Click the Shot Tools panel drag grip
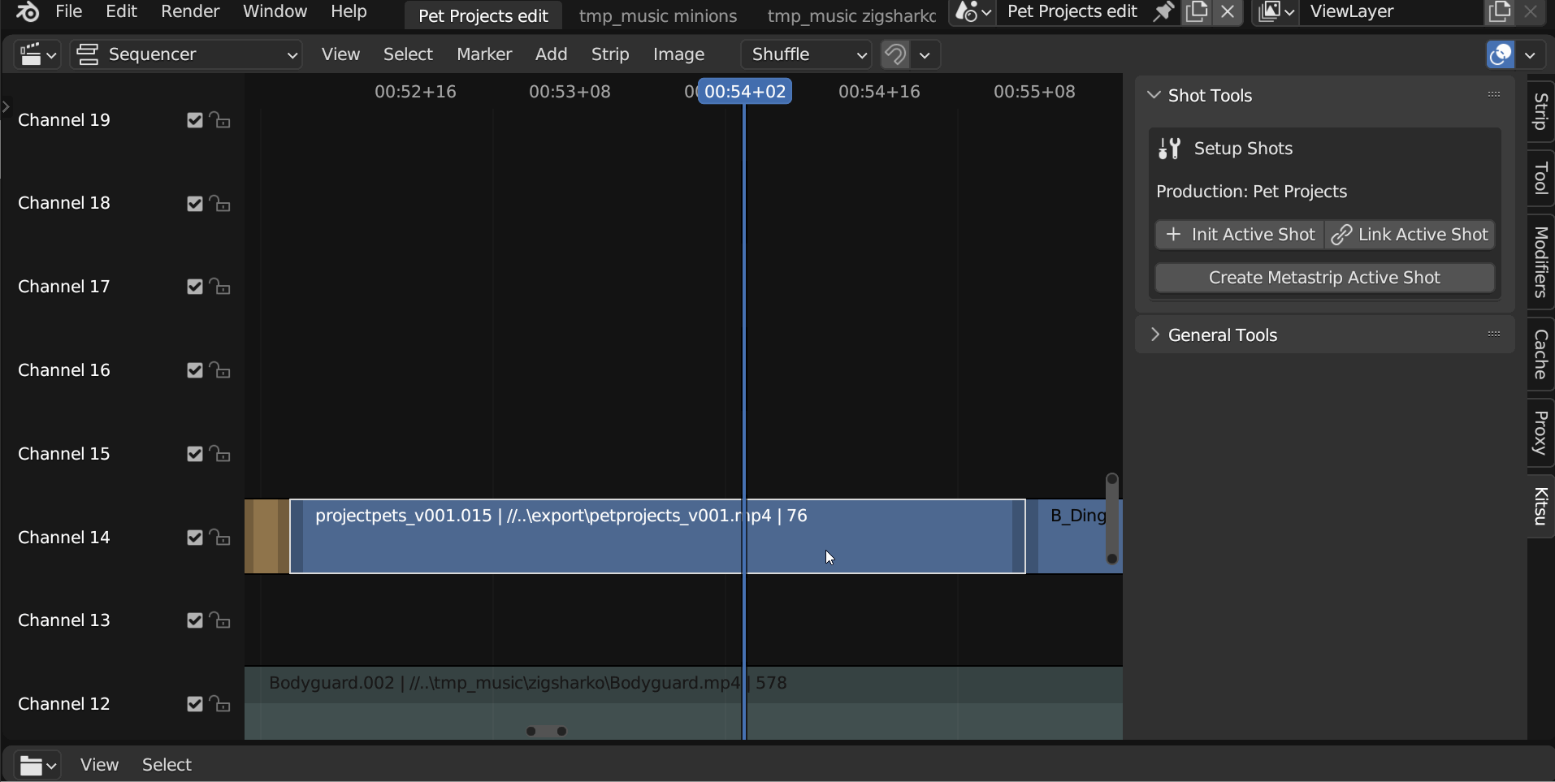1555x782 pixels. point(1494,95)
